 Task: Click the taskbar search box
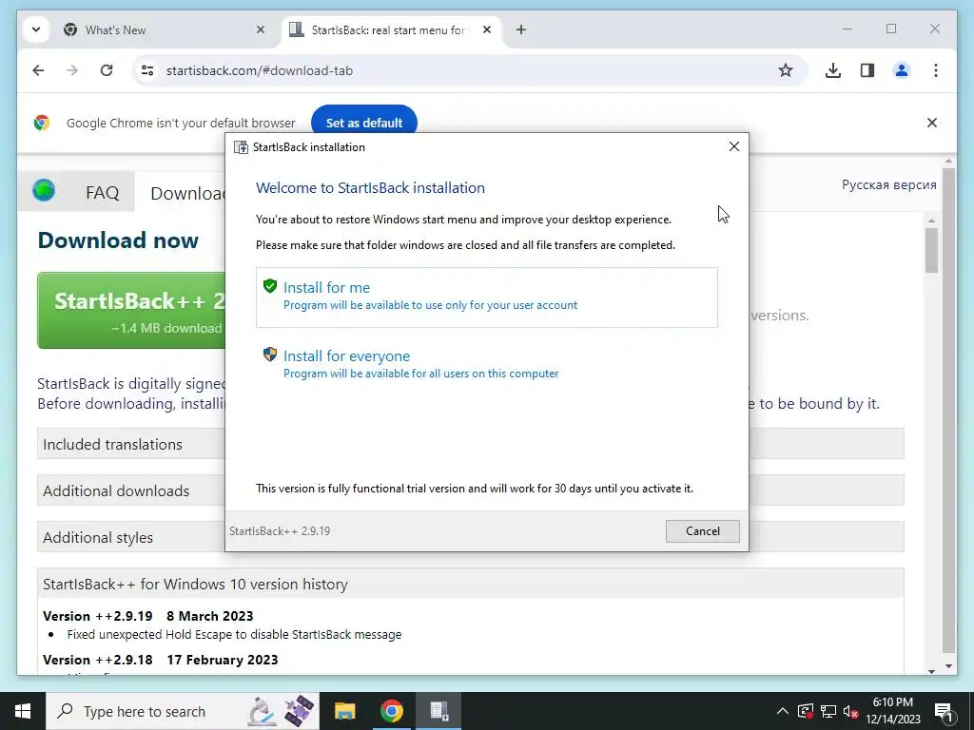[x=183, y=711]
